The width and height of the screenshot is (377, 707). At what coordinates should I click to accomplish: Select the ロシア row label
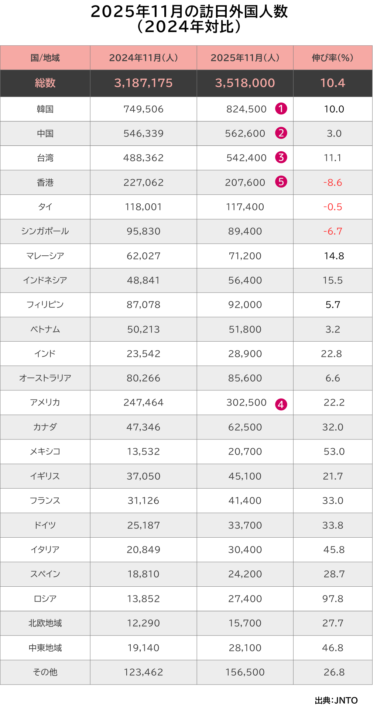point(45,599)
